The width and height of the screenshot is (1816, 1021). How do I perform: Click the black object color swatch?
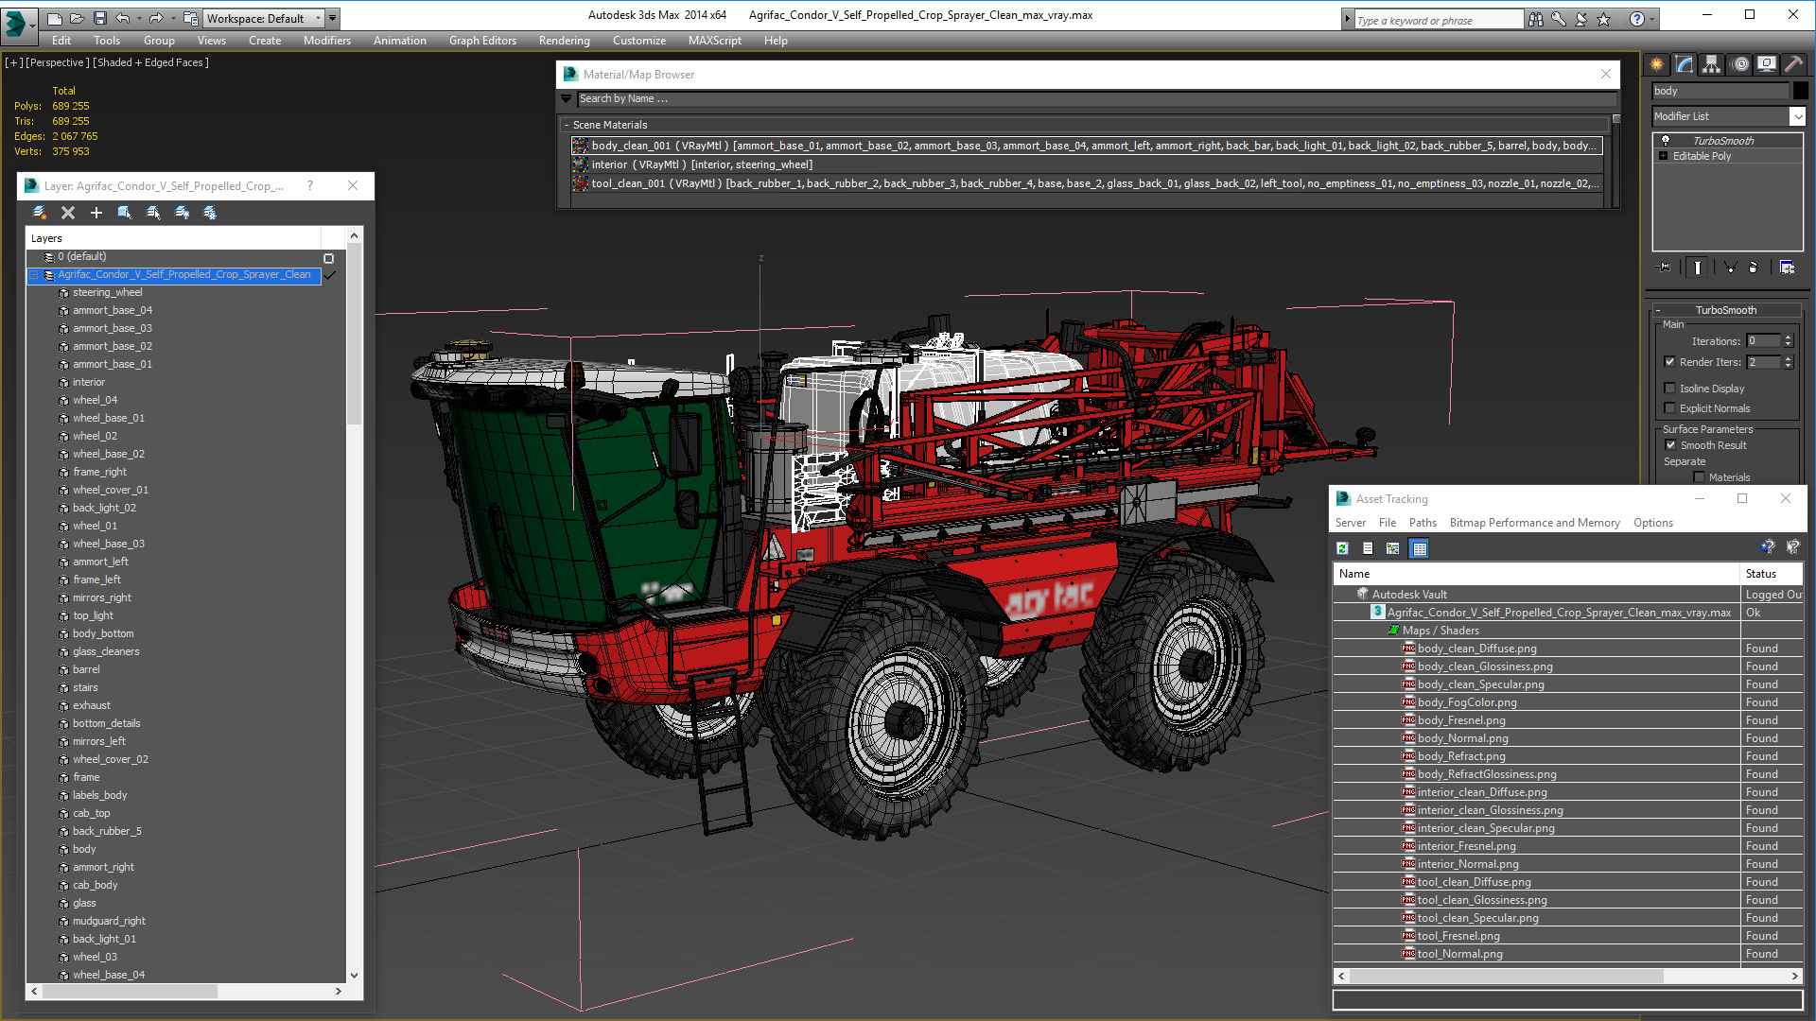[x=1800, y=91]
